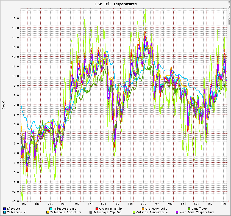
Task: Click the 'Mean Dome Temperature' legend text
Action: click(197, 212)
